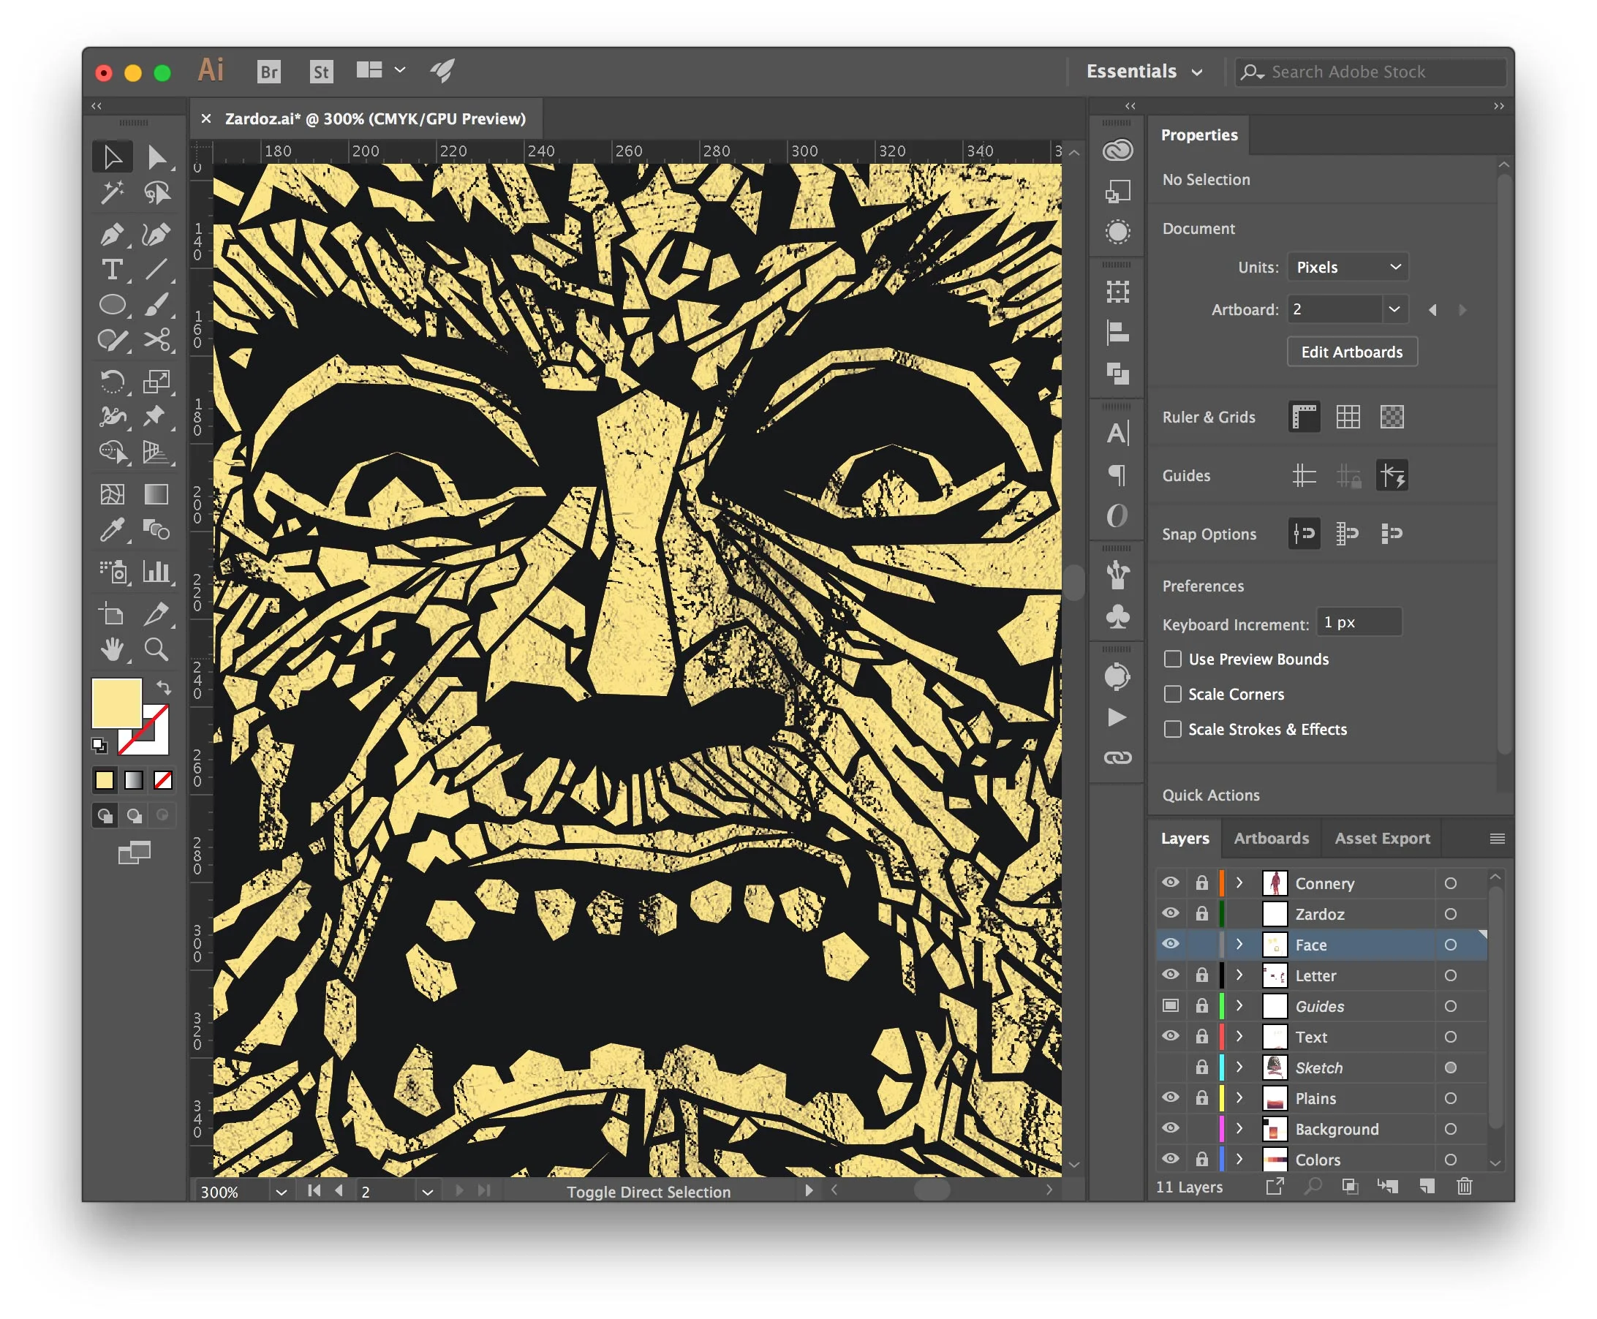Select the Pen tool
This screenshot has width=1597, height=1319.
pos(113,234)
